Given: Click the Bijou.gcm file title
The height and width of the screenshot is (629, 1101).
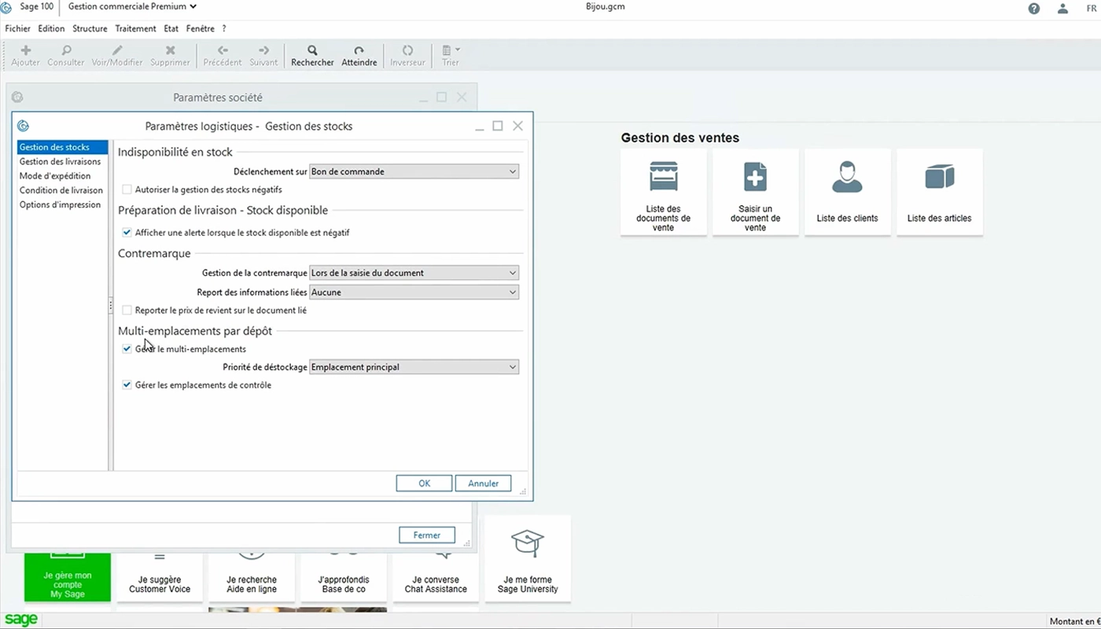Looking at the screenshot, I should point(606,6).
